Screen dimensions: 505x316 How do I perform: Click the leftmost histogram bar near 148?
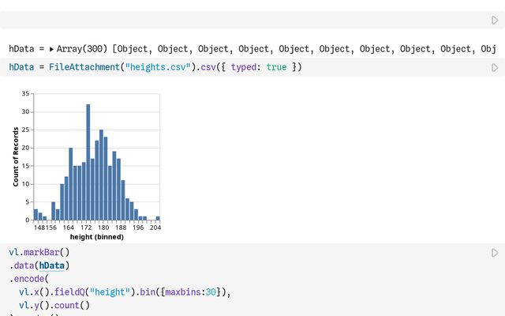click(x=36, y=214)
